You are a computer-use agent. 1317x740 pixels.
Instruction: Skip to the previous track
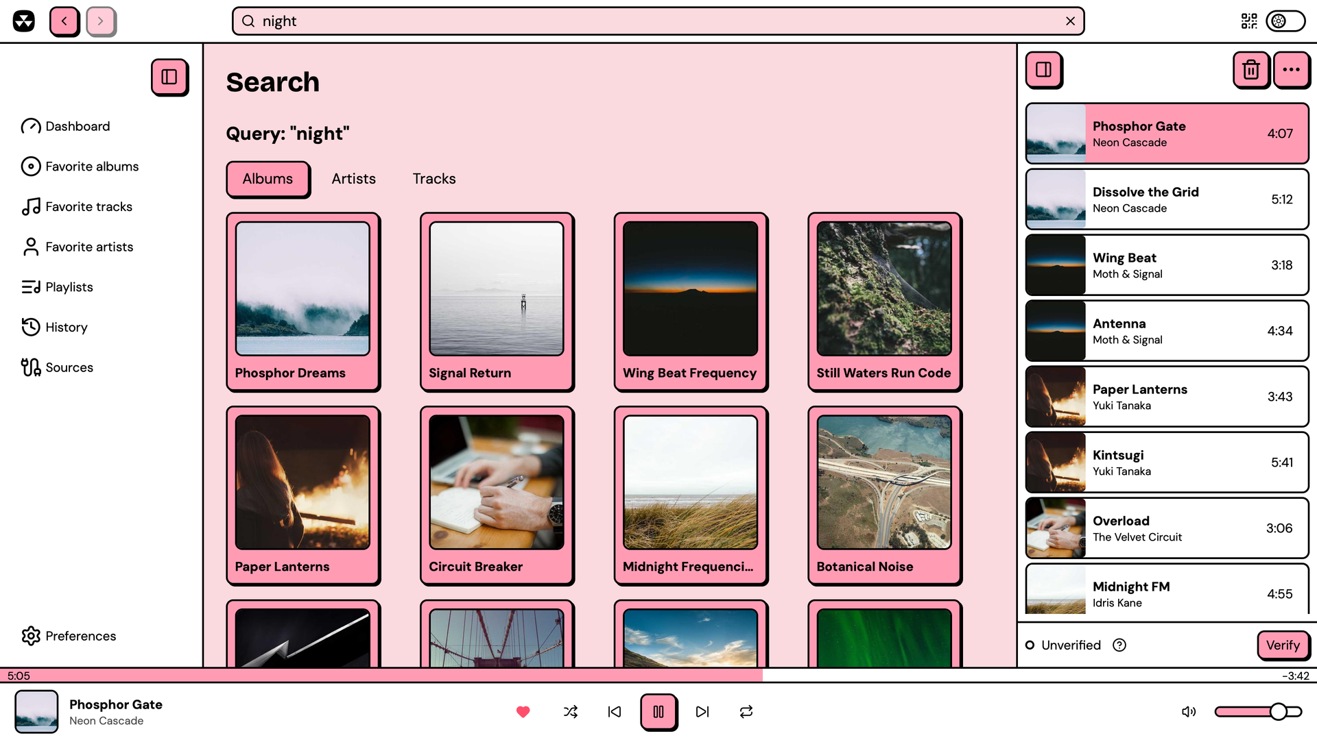(615, 712)
